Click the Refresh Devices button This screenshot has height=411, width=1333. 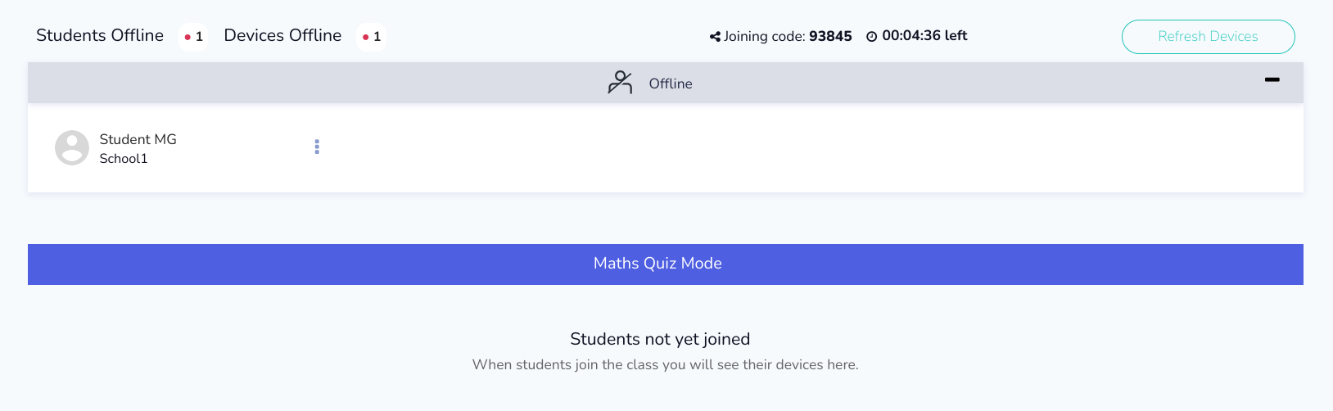click(1208, 37)
